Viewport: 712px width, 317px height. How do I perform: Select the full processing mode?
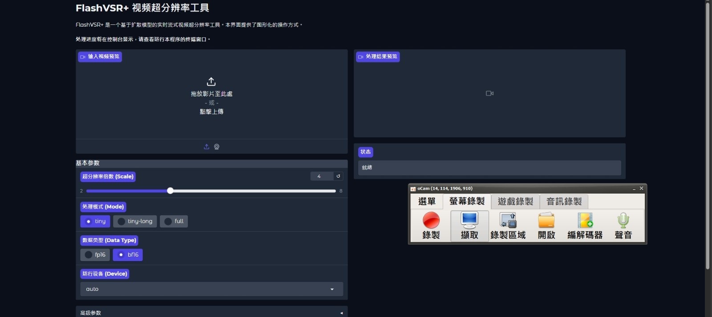coord(174,221)
